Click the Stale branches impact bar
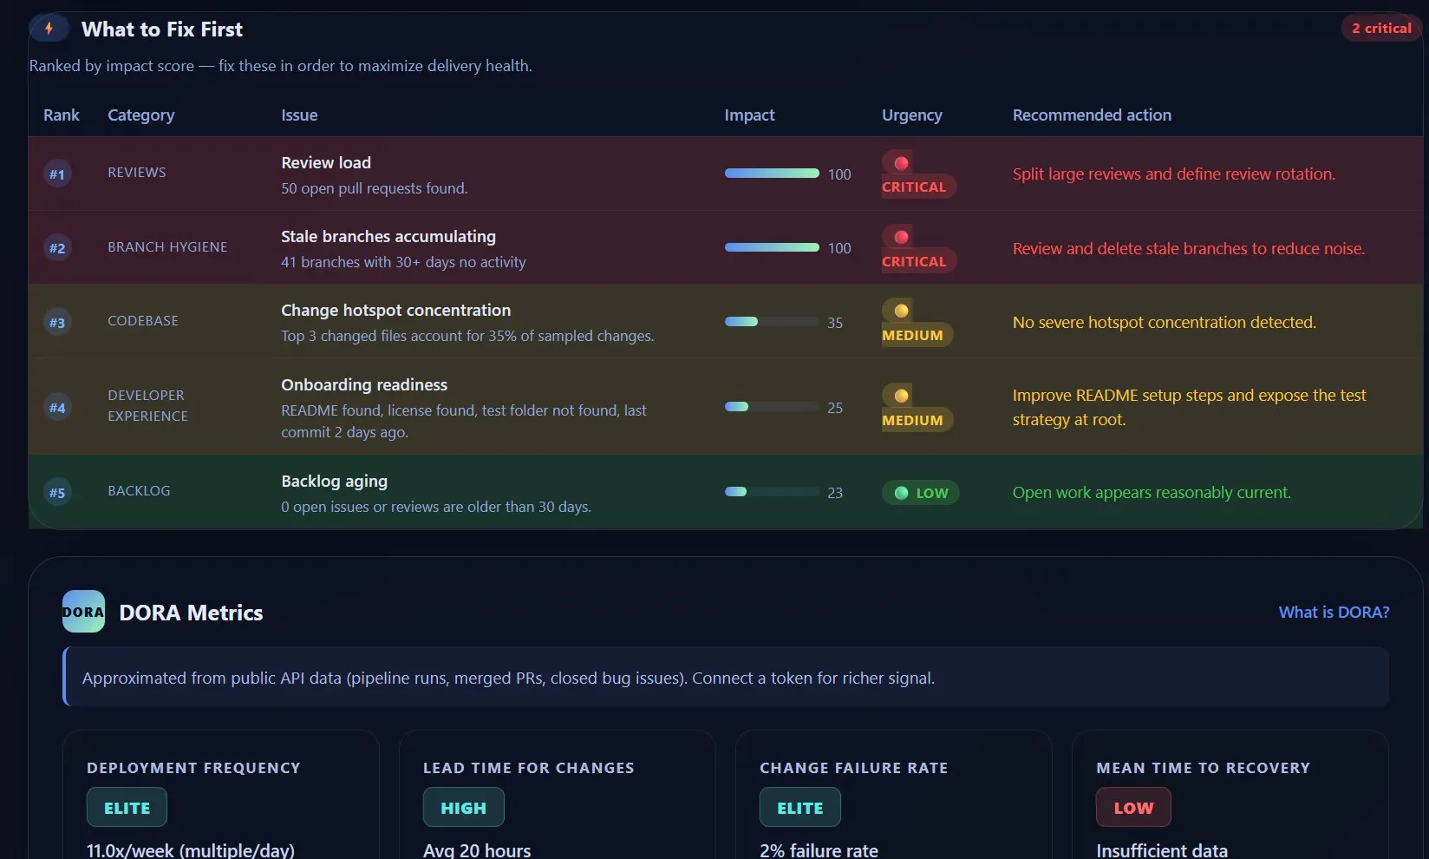This screenshot has height=859, width=1429. coord(772,247)
